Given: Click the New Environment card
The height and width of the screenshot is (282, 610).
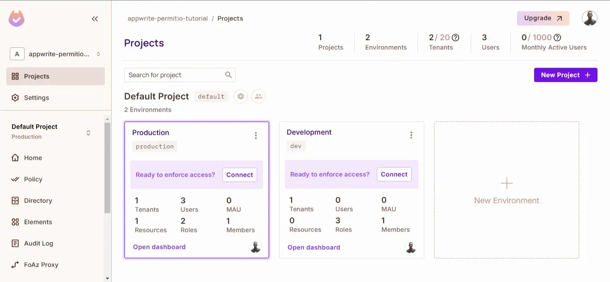Looking at the screenshot, I should tap(507, 190).
